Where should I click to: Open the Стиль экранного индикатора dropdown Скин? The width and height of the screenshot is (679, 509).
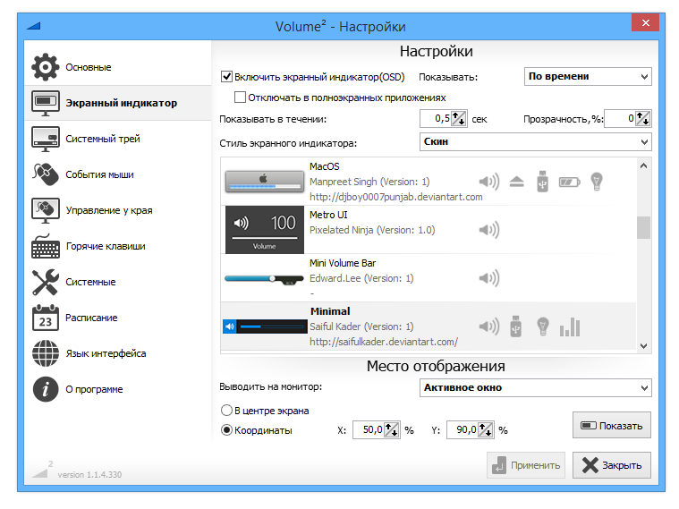click(535, 141)
